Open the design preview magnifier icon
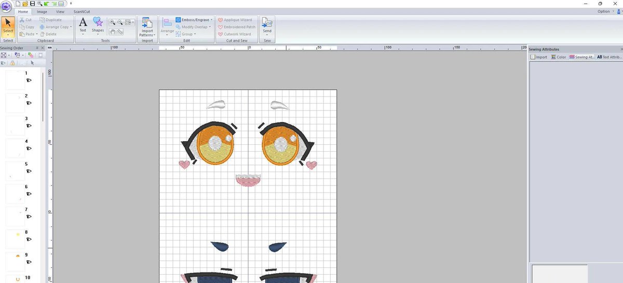Screen dimensions: 623x283 click(x=39, y=4)
